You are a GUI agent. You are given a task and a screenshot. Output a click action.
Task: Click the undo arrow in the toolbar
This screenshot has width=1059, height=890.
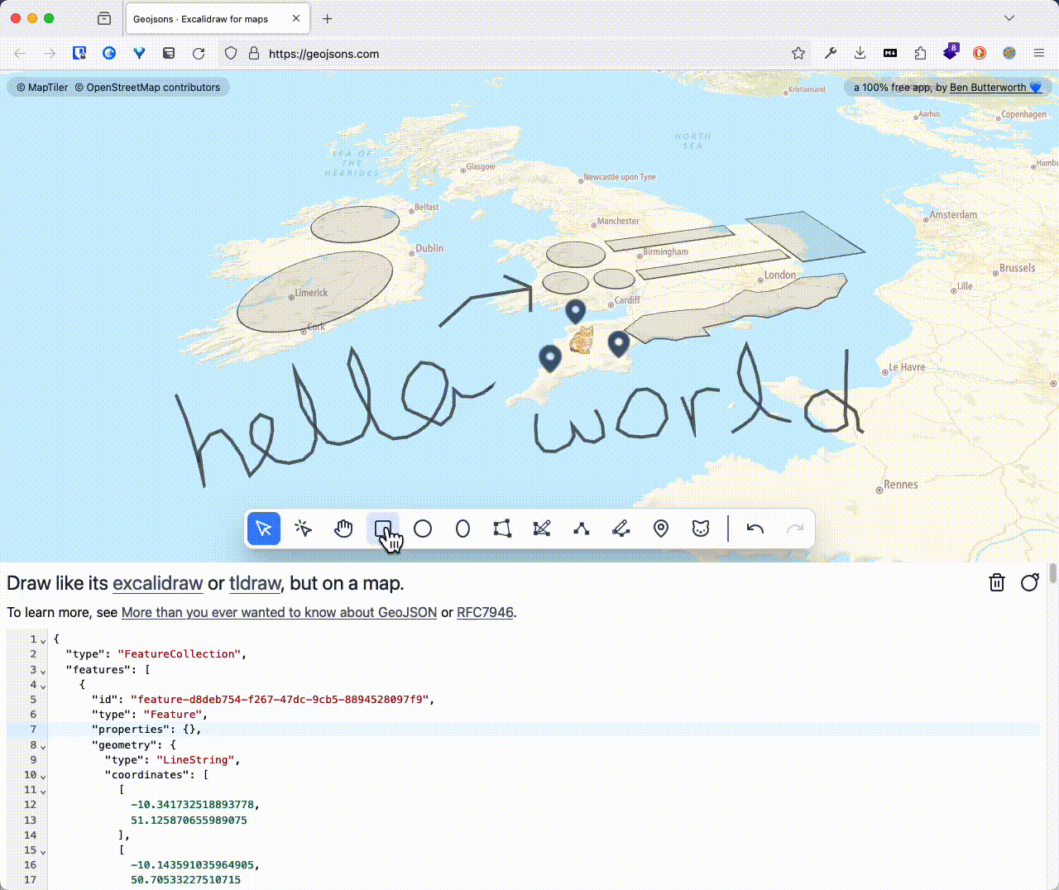click(x=754, y=529)
